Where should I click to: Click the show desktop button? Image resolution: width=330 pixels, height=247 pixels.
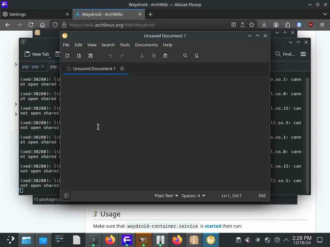320,240
